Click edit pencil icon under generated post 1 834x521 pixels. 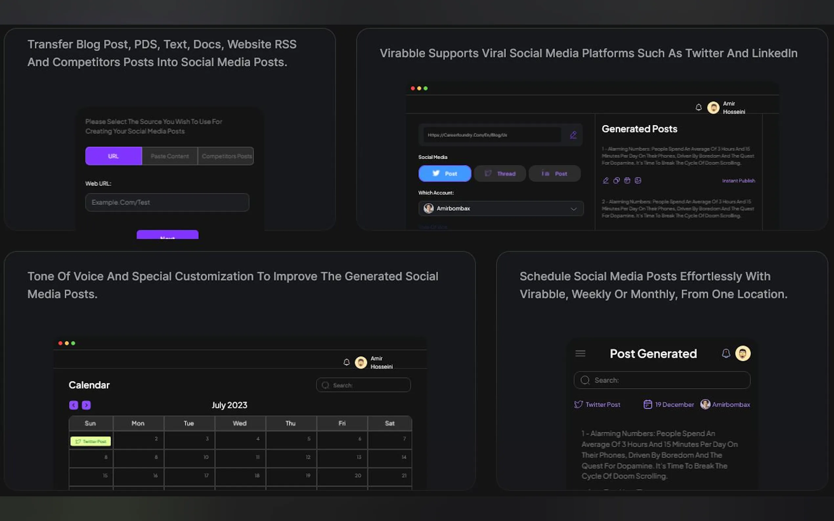click(x=605, y=180)
